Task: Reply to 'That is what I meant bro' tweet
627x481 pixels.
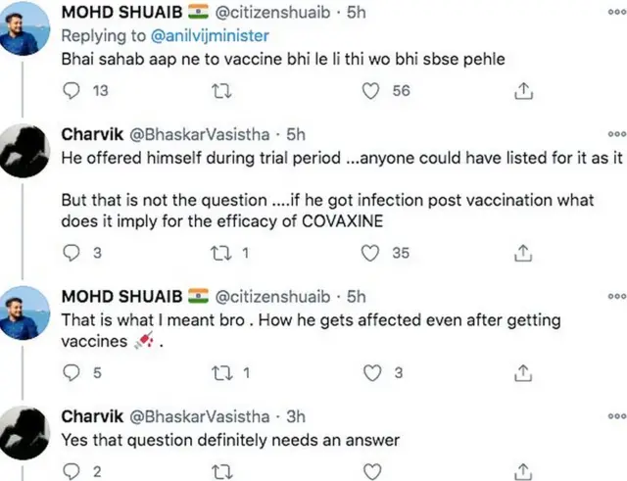Action: (71, 372)
